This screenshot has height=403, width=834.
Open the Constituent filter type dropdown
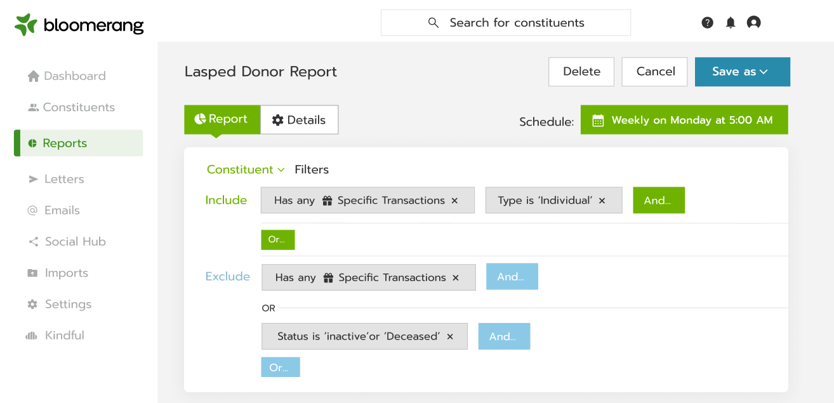coord(246,169)
